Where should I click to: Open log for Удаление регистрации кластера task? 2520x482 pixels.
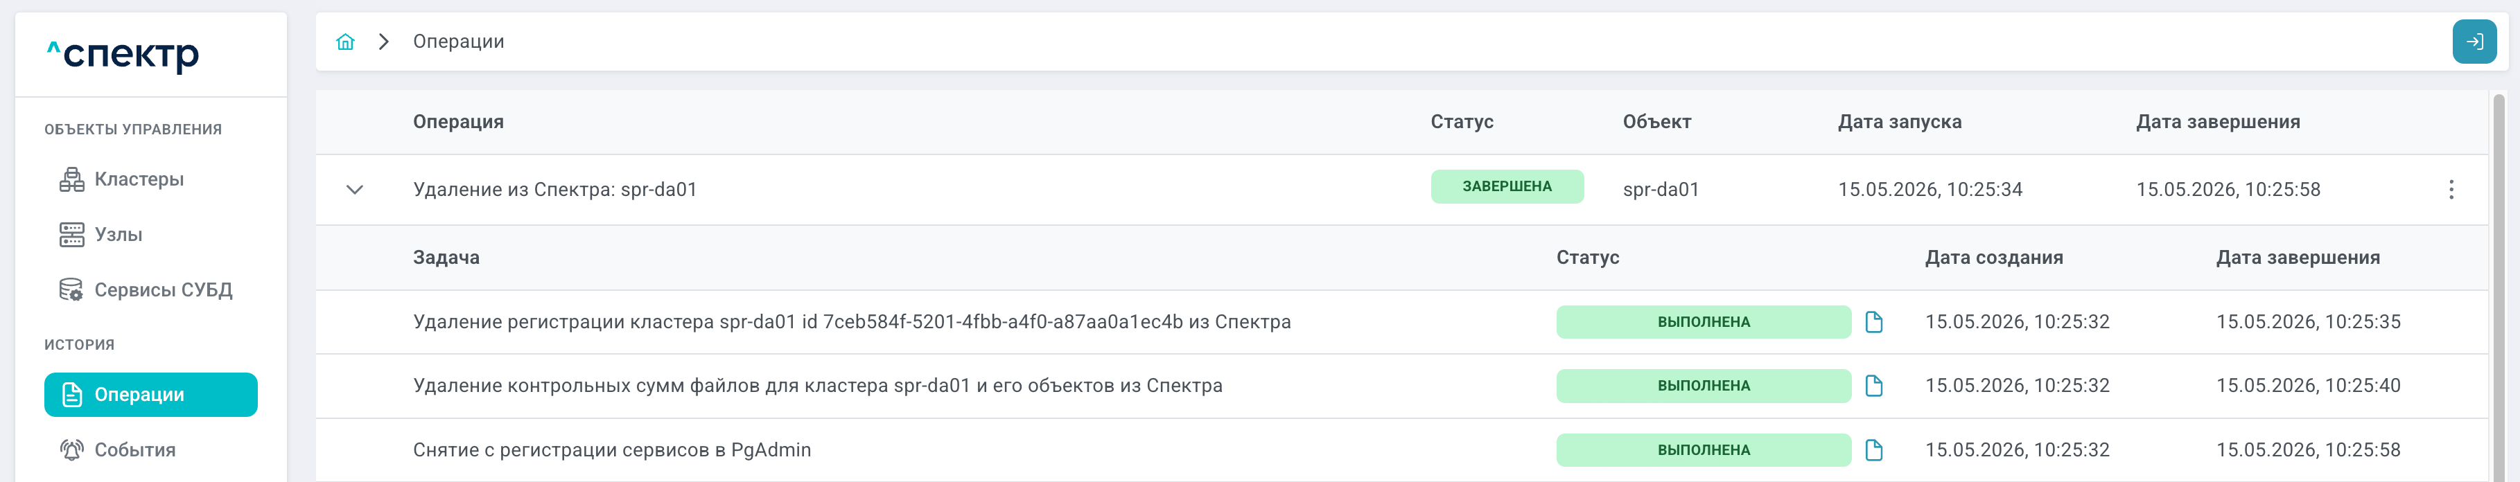pyautogui.click(x=1873, y=323)
